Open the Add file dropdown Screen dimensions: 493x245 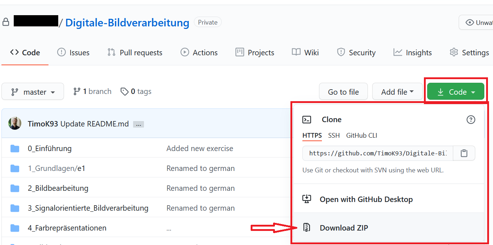(397, 92)
